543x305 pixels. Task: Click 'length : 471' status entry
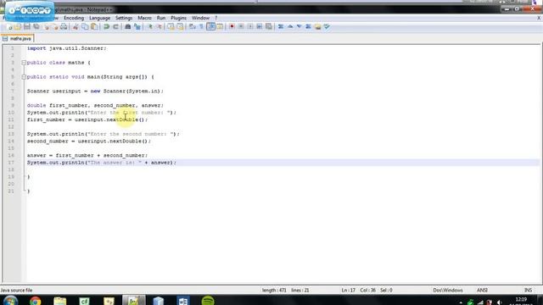pos(274,291)
